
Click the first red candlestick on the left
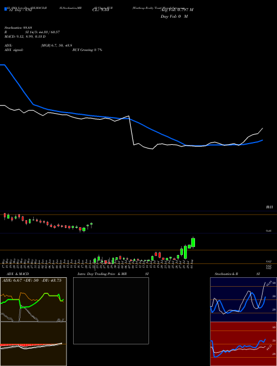4,216
